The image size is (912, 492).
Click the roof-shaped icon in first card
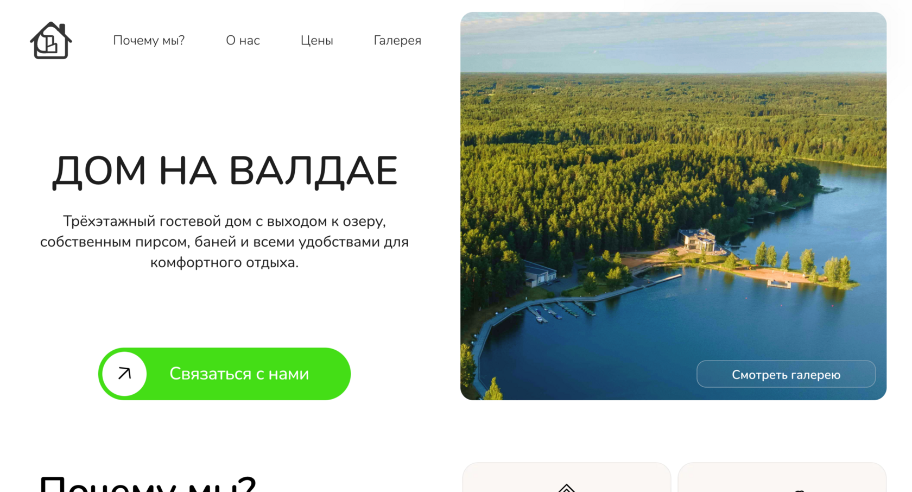(x=567, y=488)
